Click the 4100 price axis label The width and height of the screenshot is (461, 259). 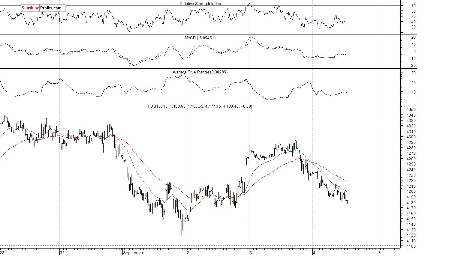click(x=411, y=246)
